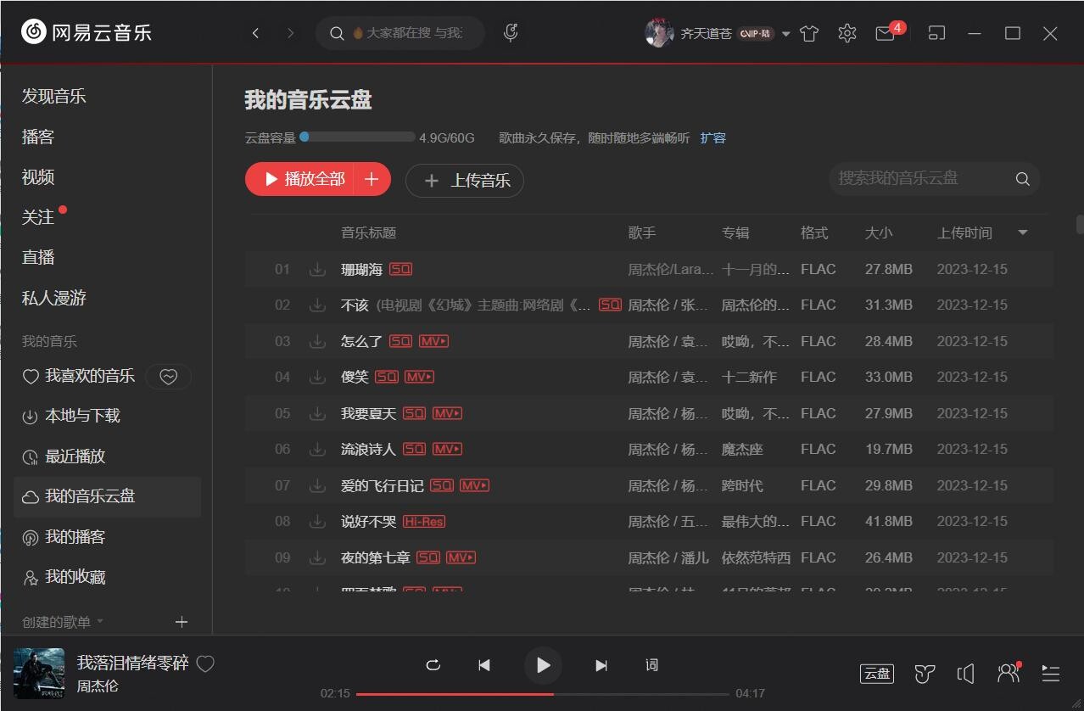The width and height of the screenshot is (1084, 711).
Task: Skip to next track
Action: point(601,665)
